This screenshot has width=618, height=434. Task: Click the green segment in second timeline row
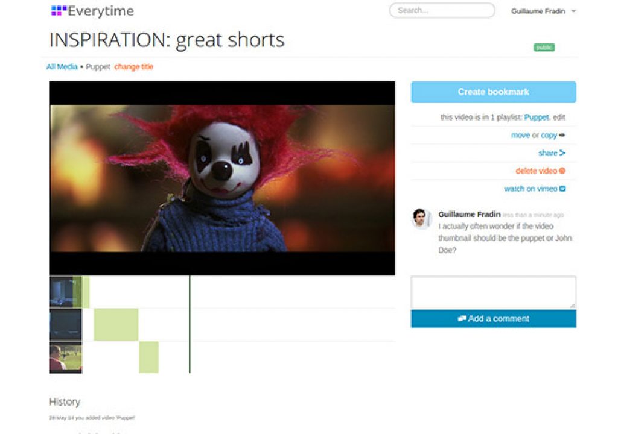point(116,324)
